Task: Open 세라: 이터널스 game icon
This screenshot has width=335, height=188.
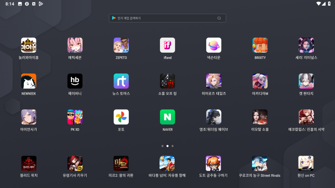Action: pos(306,45)
